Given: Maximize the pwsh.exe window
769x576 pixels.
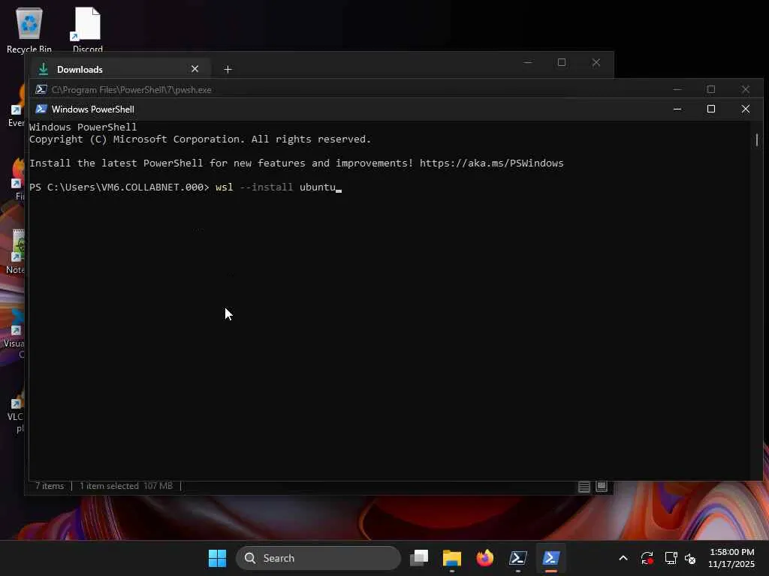Looking at the screenshot, I should [711, 90].
